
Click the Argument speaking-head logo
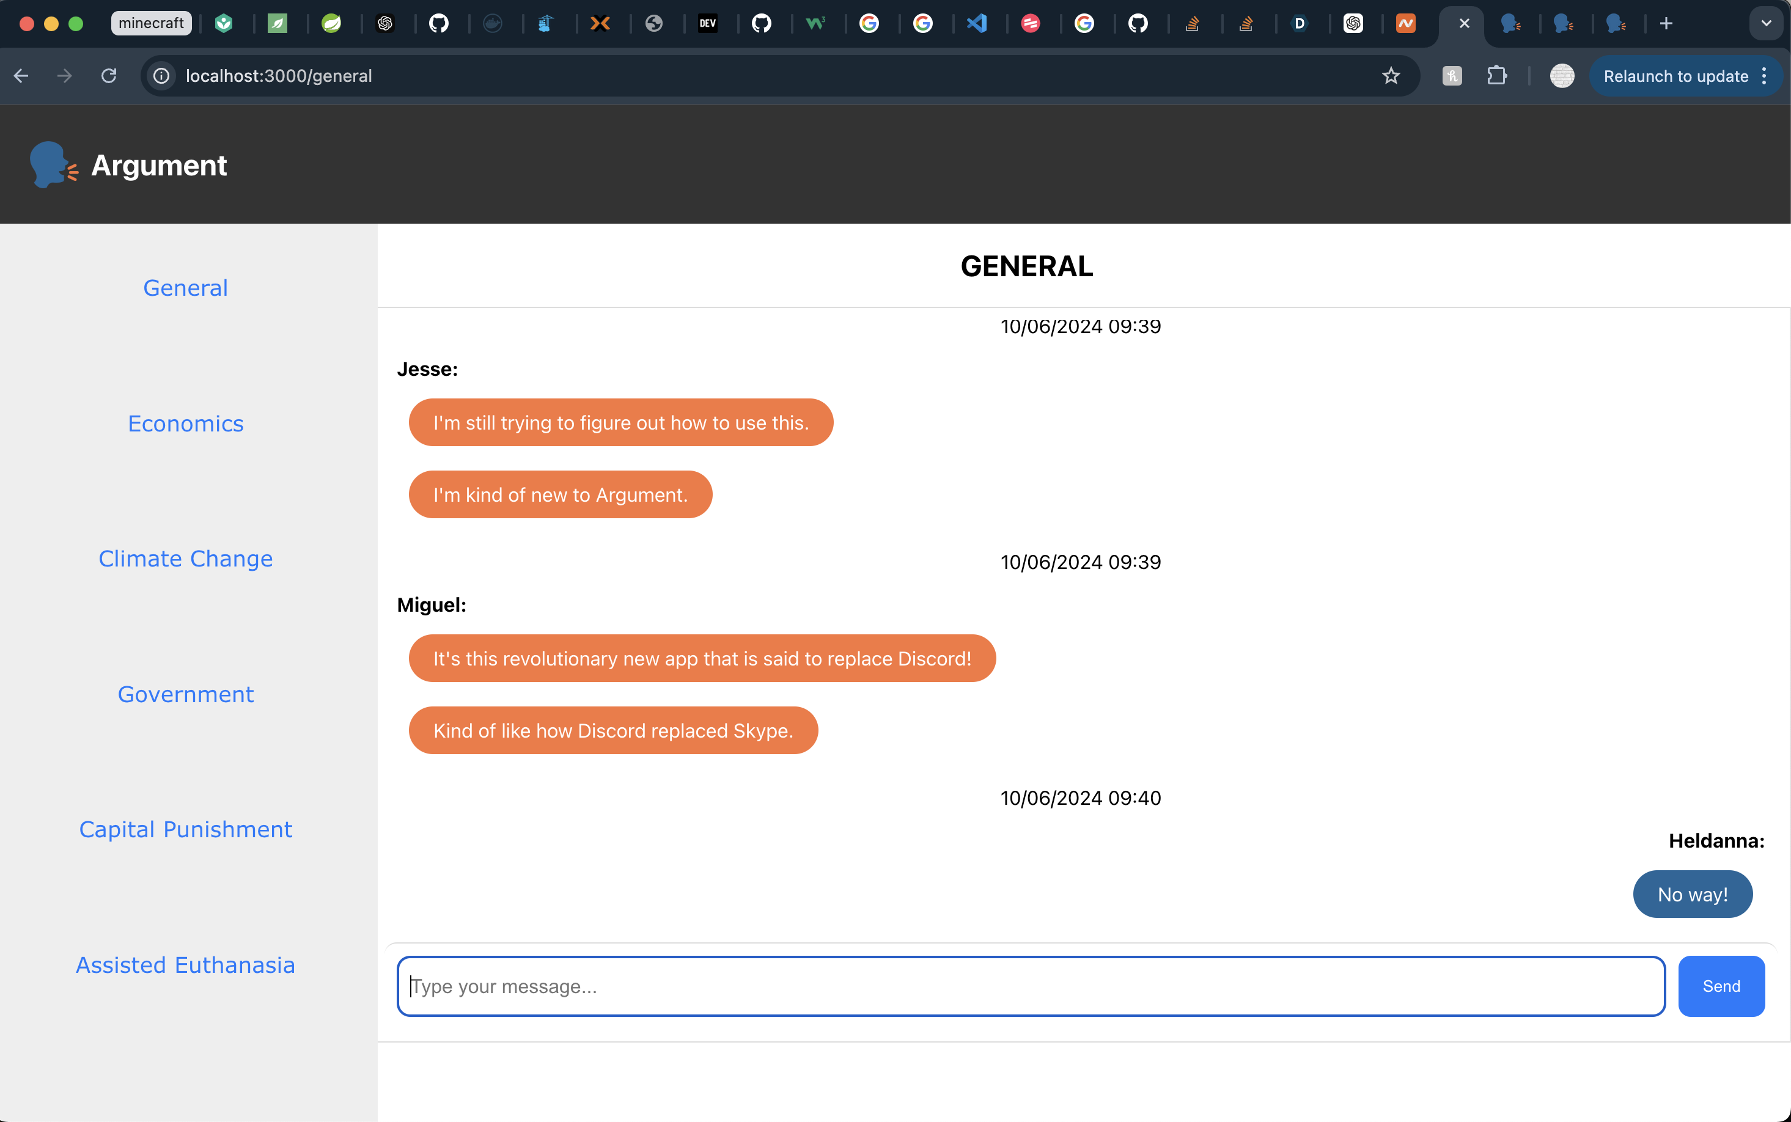[x=52, y=165]
